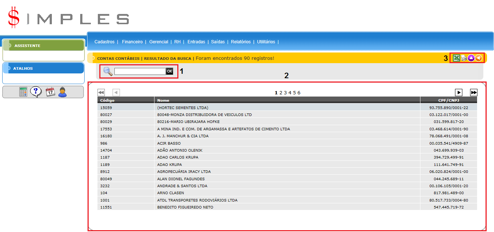The image size is (494, 232).
Task: Open help via the question mark bubble
Action: (x=36, y=91)
